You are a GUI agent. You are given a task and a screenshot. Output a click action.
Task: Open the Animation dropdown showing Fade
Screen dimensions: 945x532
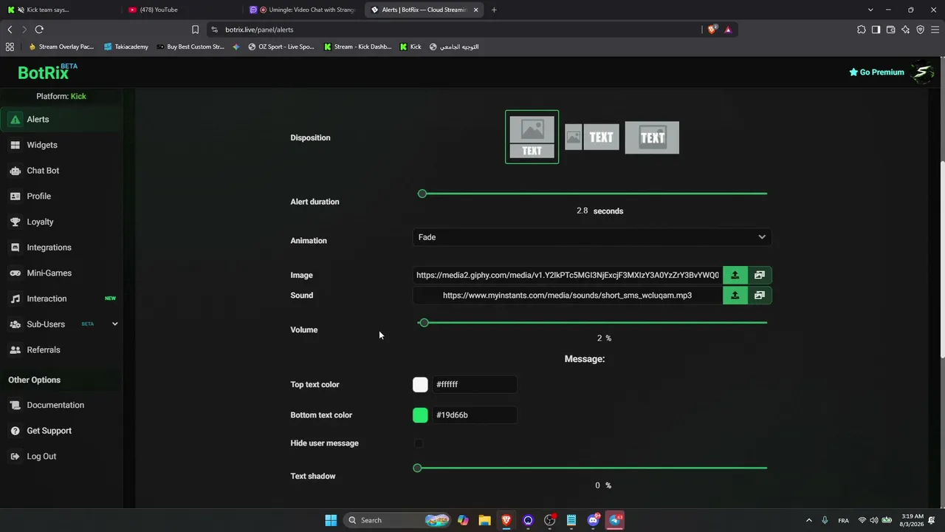[592, 237]
